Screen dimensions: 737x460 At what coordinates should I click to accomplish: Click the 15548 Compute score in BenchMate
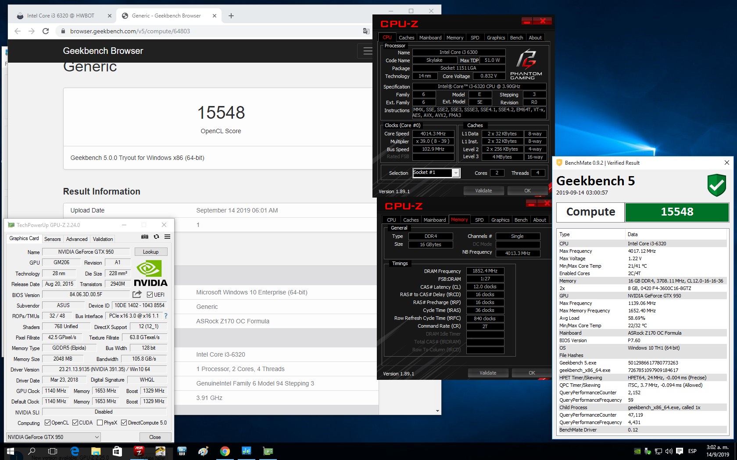(677, 212)
